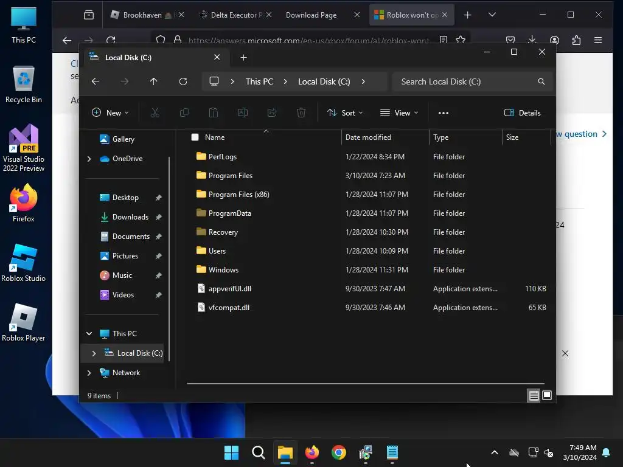
Task: Open Firefox list all tabs dropdown
Action: pos(492,15)
